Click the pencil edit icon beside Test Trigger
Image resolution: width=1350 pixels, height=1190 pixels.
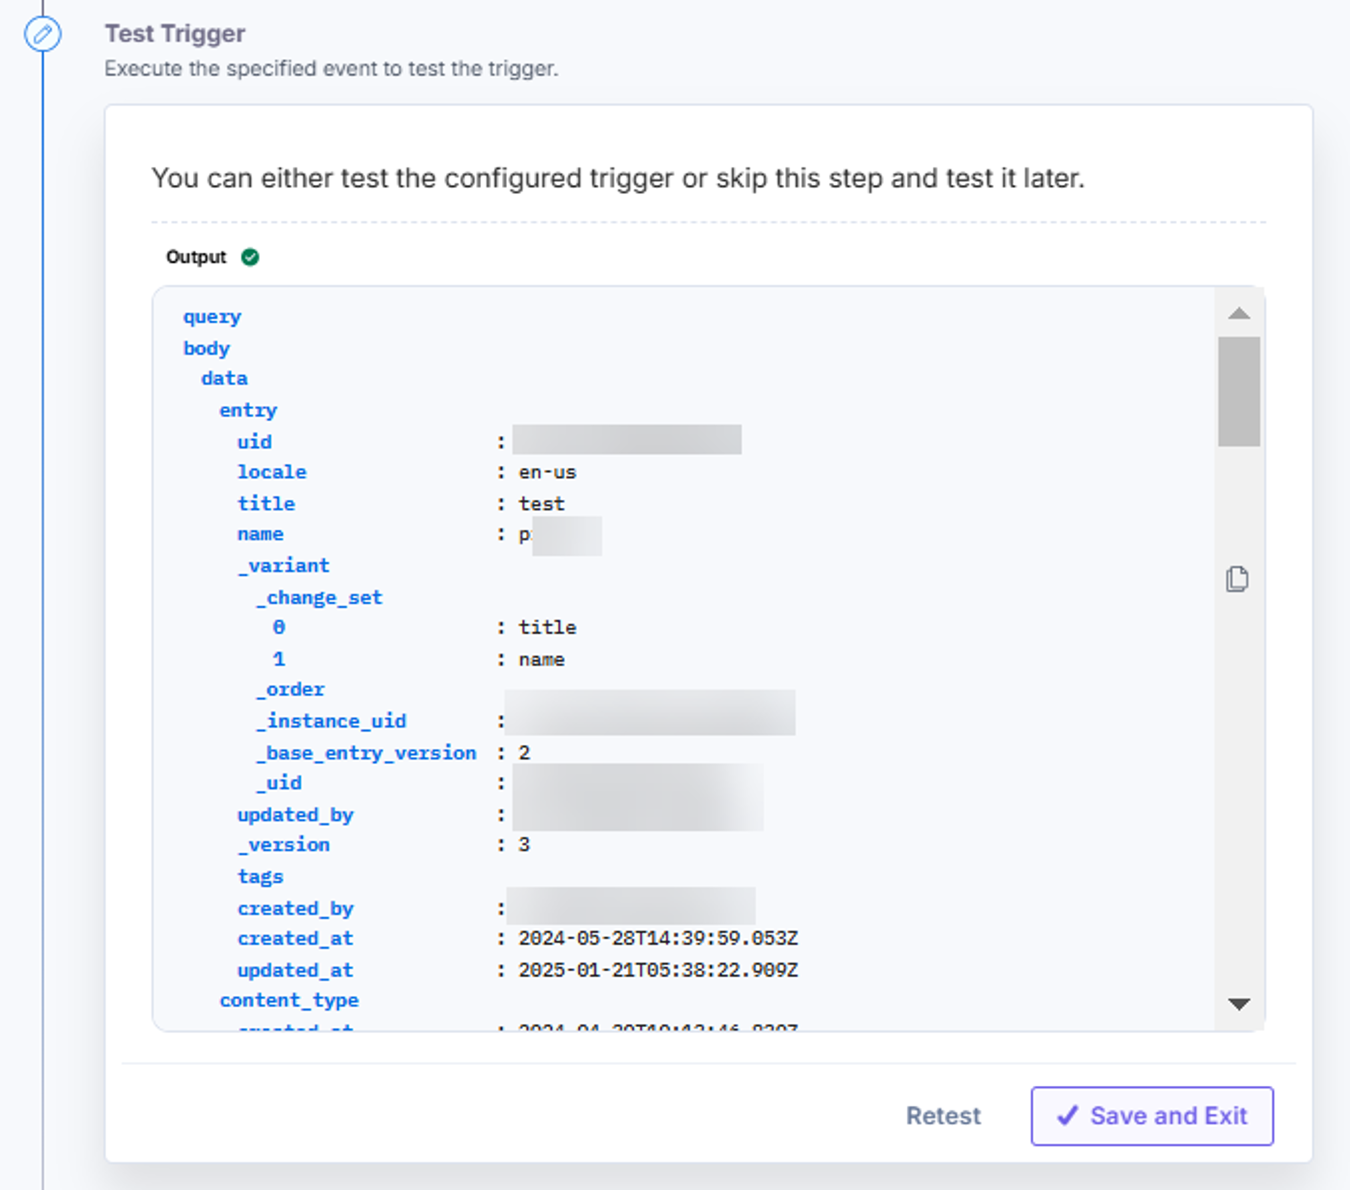pos(43,34)
